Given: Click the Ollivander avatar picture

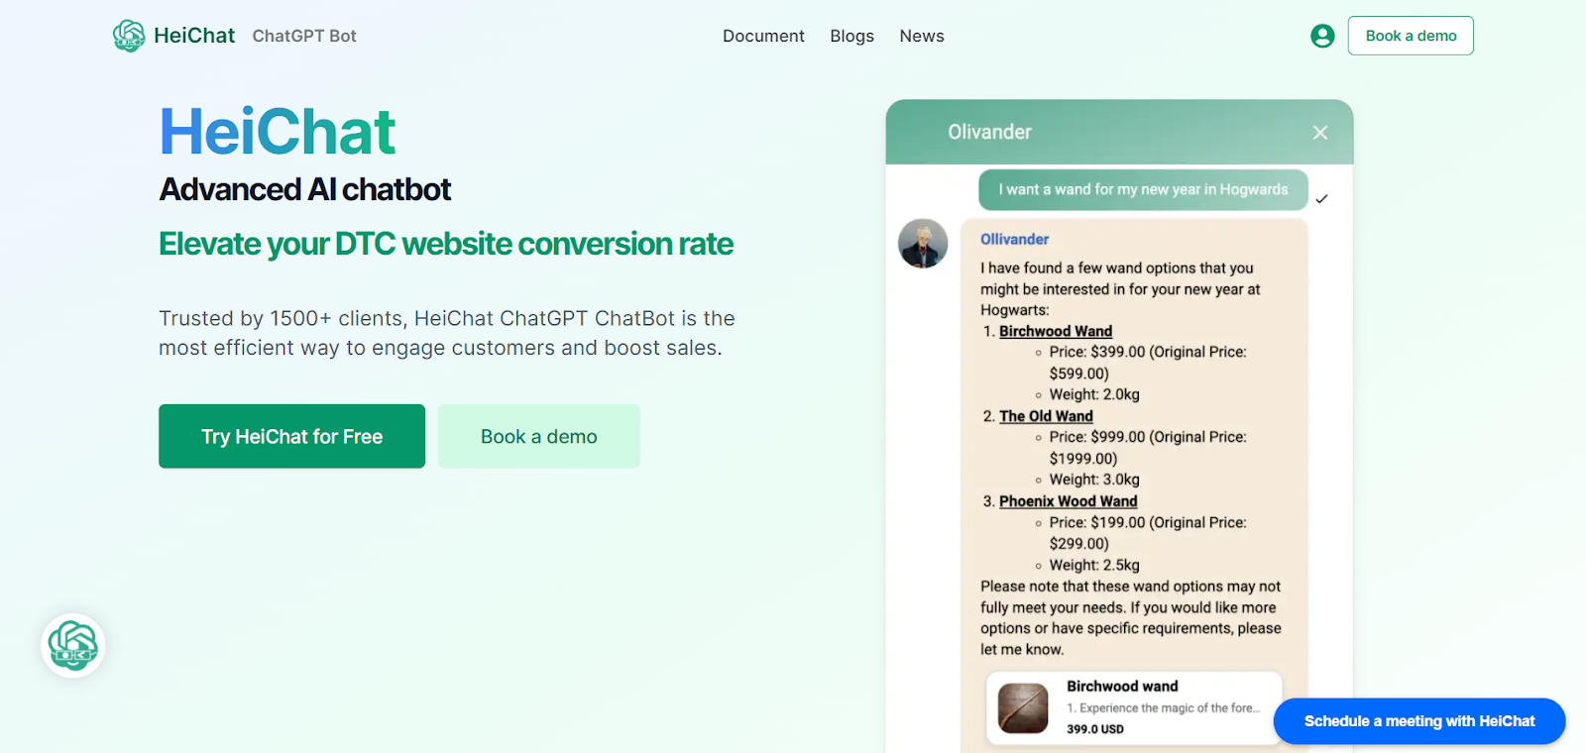Looking at the screenshot, I should pyautogui.click(x=923, y=244).
